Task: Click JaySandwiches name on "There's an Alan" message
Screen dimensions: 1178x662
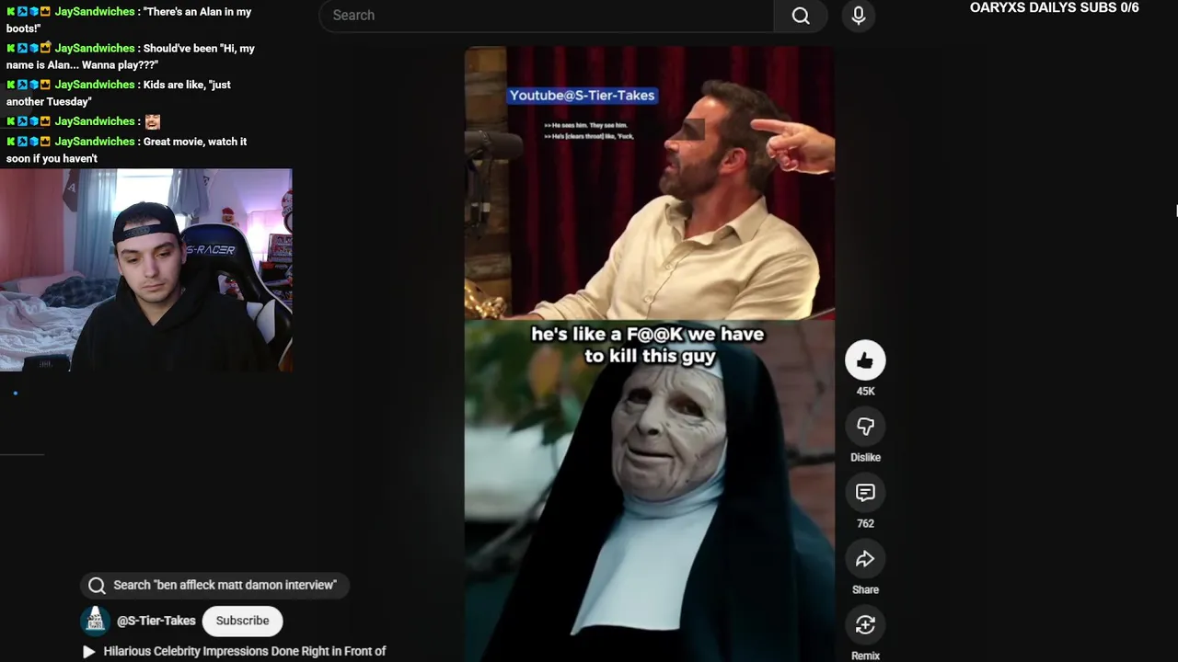Action: [x=94, y=12]
